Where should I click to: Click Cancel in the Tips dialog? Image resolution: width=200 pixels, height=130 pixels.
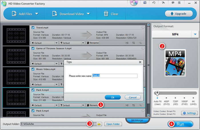pos(133,97)
